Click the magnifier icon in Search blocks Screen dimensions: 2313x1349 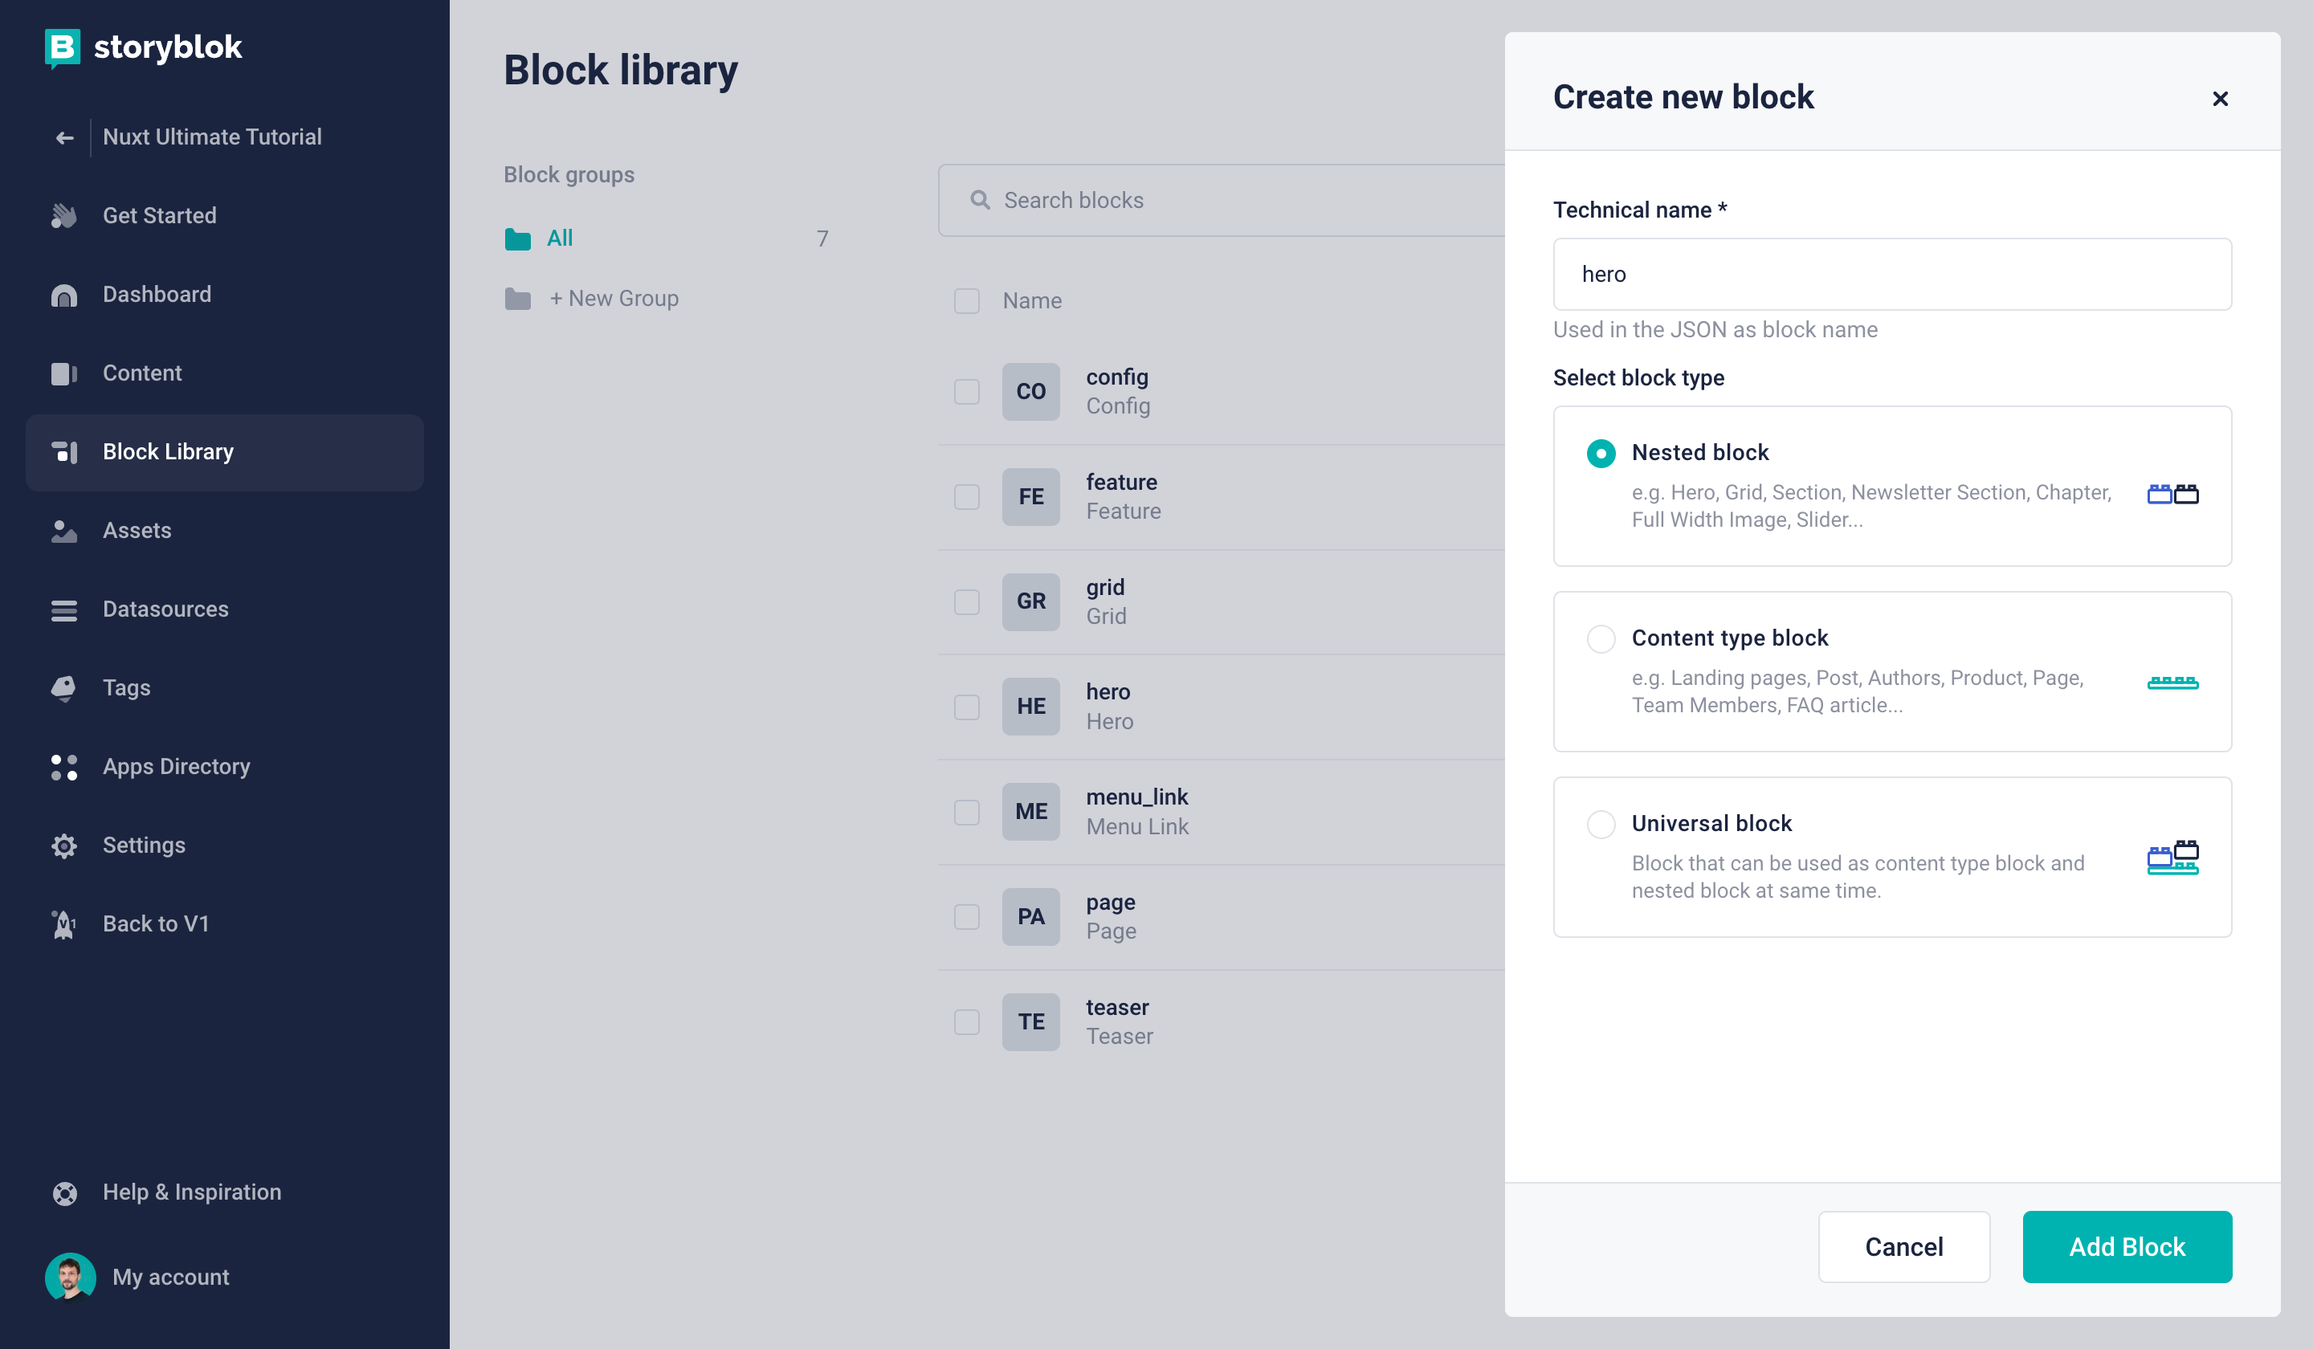(981, 200)
